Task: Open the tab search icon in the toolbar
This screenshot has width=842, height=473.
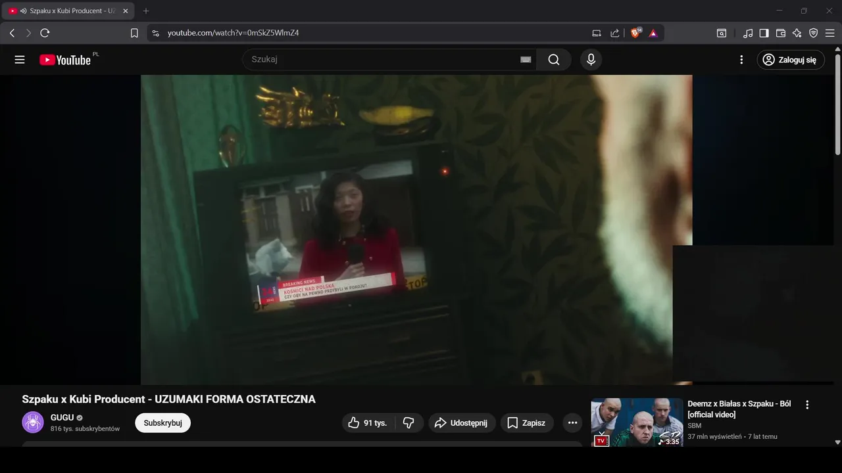Action: (x=722, y=33)
